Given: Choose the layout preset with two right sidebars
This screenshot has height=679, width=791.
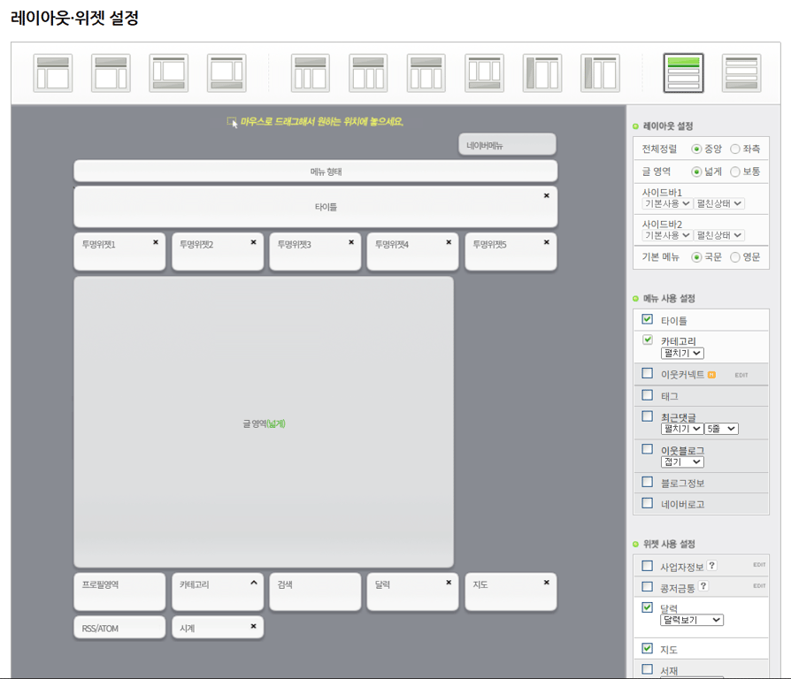Looking at the screenshot, I should [x=368, y=74].
